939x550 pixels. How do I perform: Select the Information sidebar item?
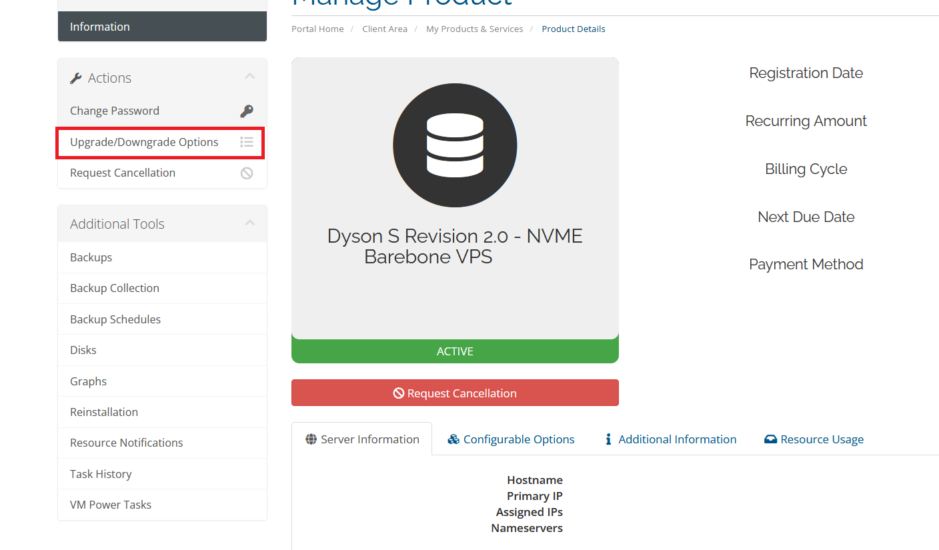(162, 27)
